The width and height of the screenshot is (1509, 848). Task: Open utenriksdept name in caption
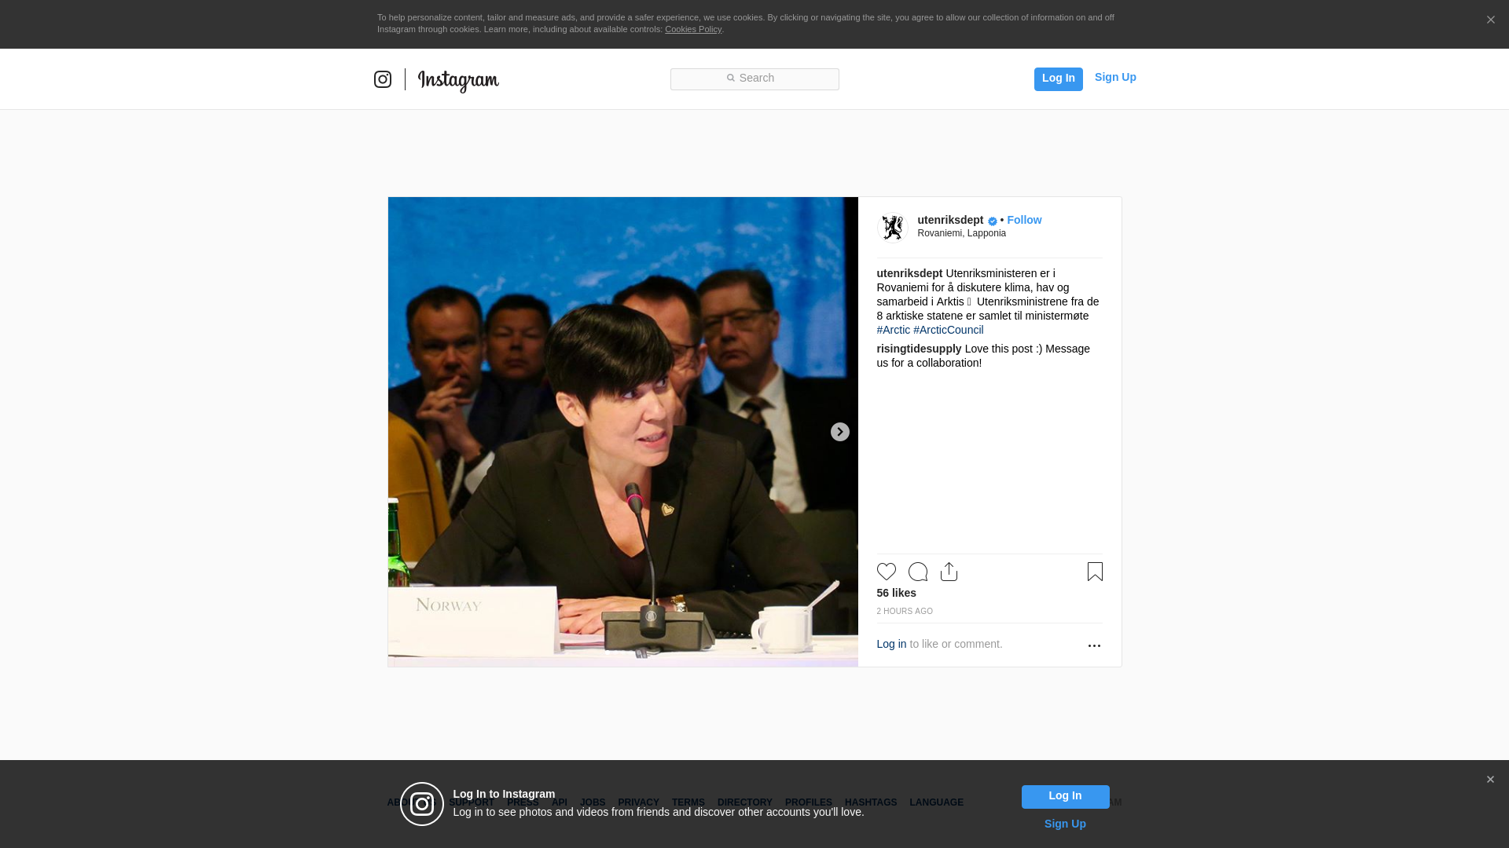tap(909, 273)
